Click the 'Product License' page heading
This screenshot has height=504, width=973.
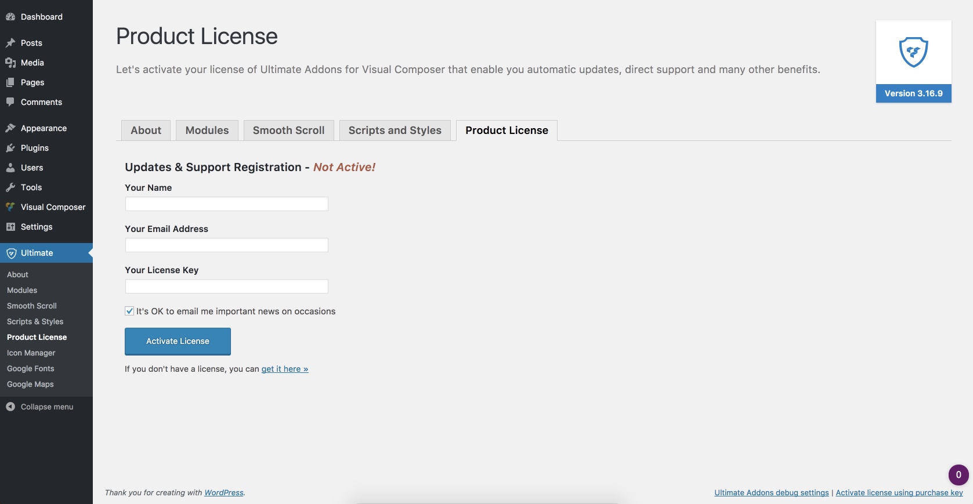[x=197, y=36]
